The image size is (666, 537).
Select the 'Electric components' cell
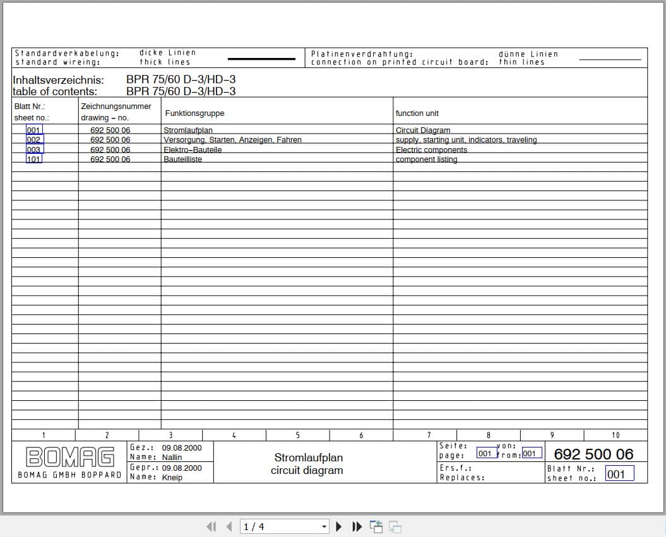click(431, 149)
